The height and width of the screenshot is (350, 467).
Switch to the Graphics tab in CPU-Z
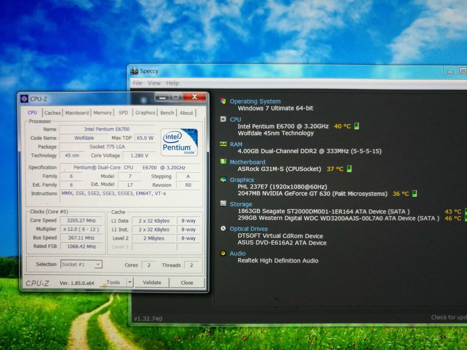coord(145,113)
